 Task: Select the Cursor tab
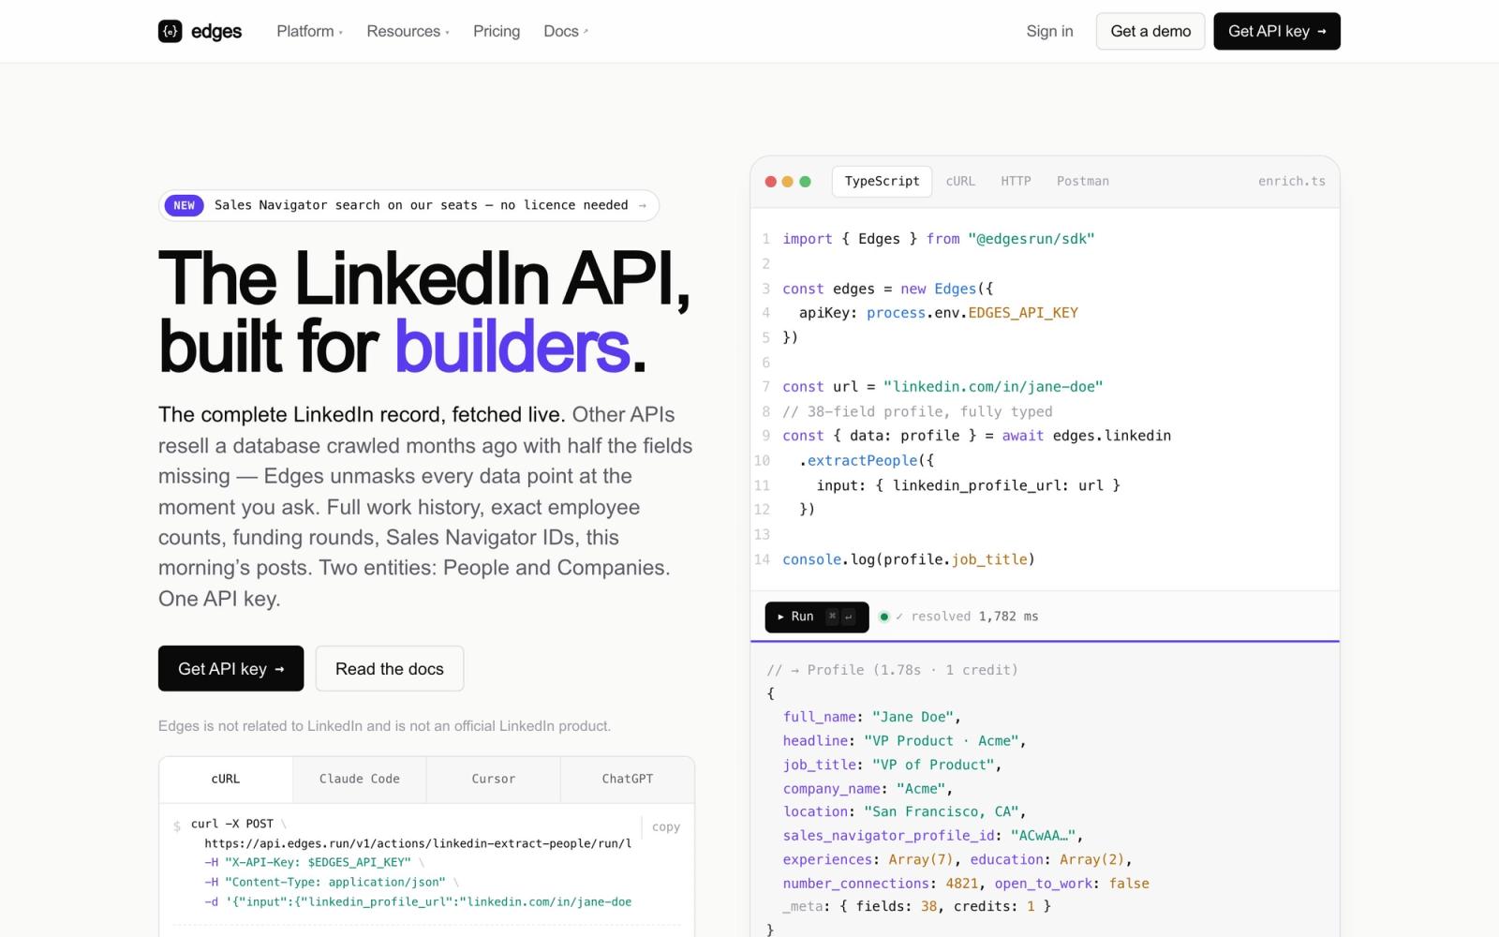pyautogui.click(x=494, y=779)
